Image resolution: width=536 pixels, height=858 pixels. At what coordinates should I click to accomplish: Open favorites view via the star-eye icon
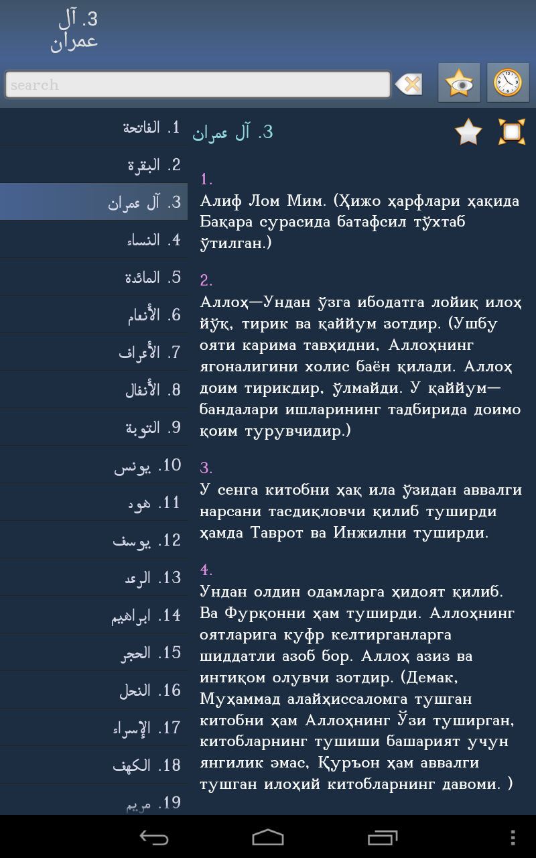click(459, 83)
